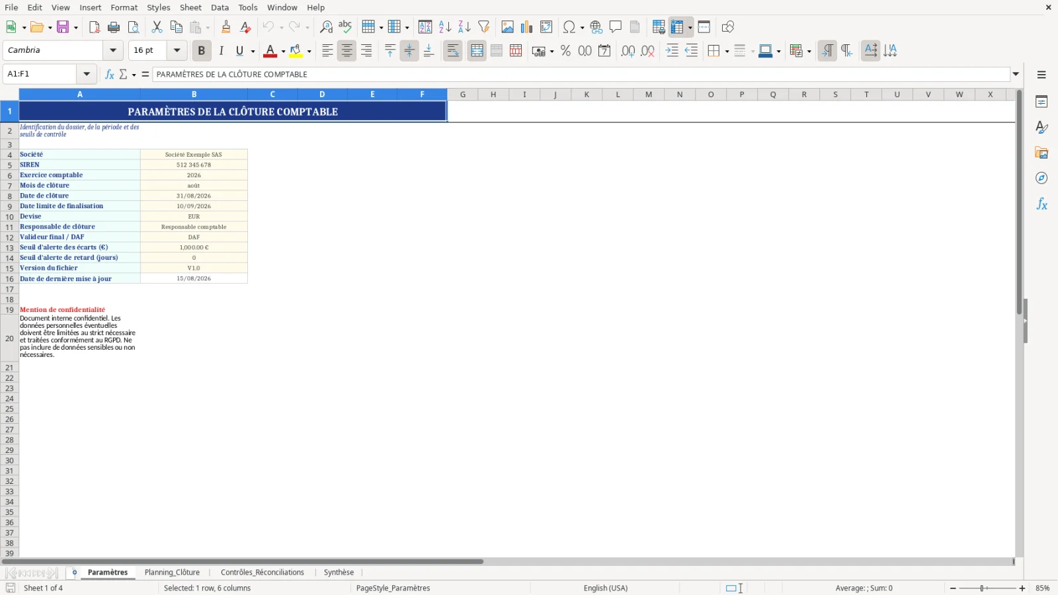1058x595 pixels.
Task: Click the Save document icon
Action: coord(63,27)
